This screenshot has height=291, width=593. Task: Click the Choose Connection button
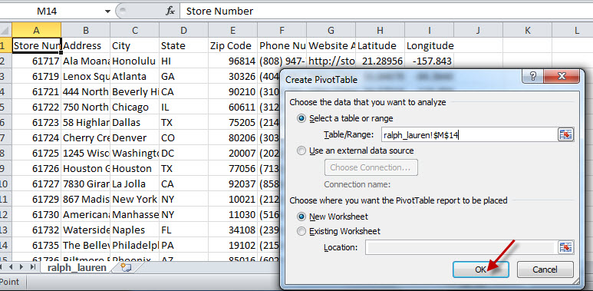[371, 167]
